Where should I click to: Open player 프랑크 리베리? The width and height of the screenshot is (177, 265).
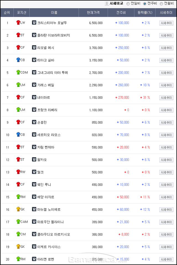(x=47, y=110)
